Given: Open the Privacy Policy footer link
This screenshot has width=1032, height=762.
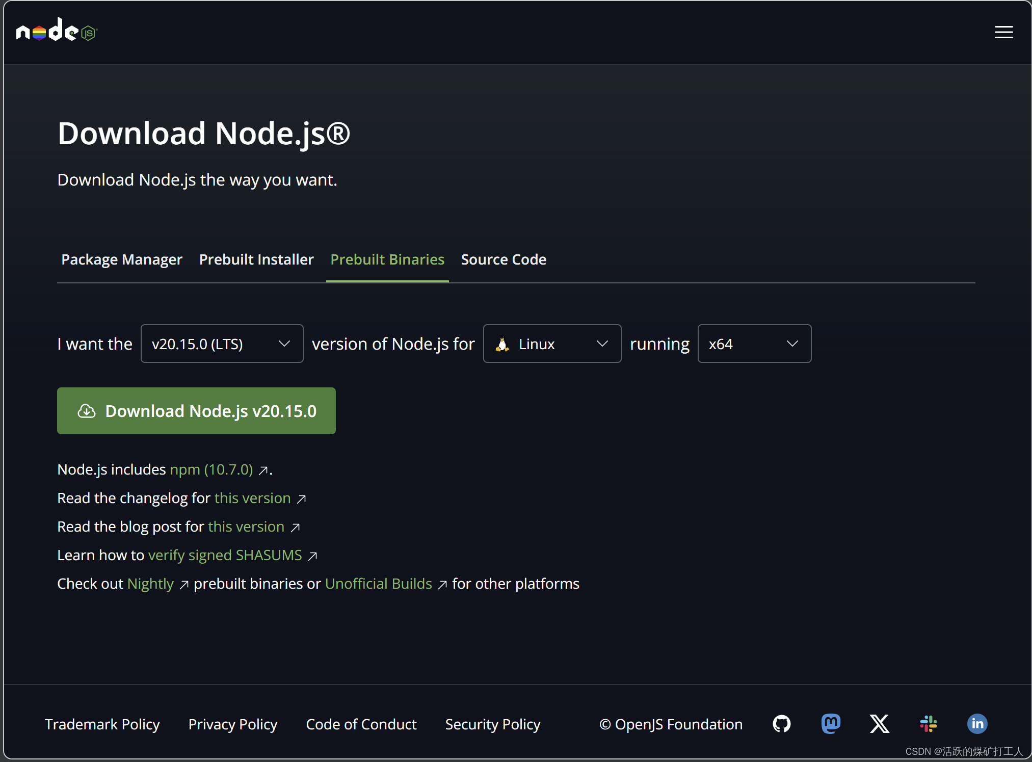Looking at the screenshot, I should coord(232,724).
